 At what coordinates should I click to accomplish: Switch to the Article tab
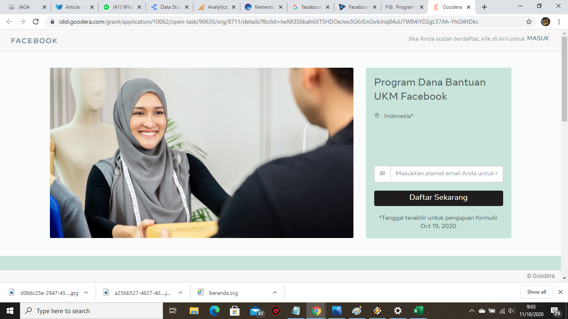75,7
